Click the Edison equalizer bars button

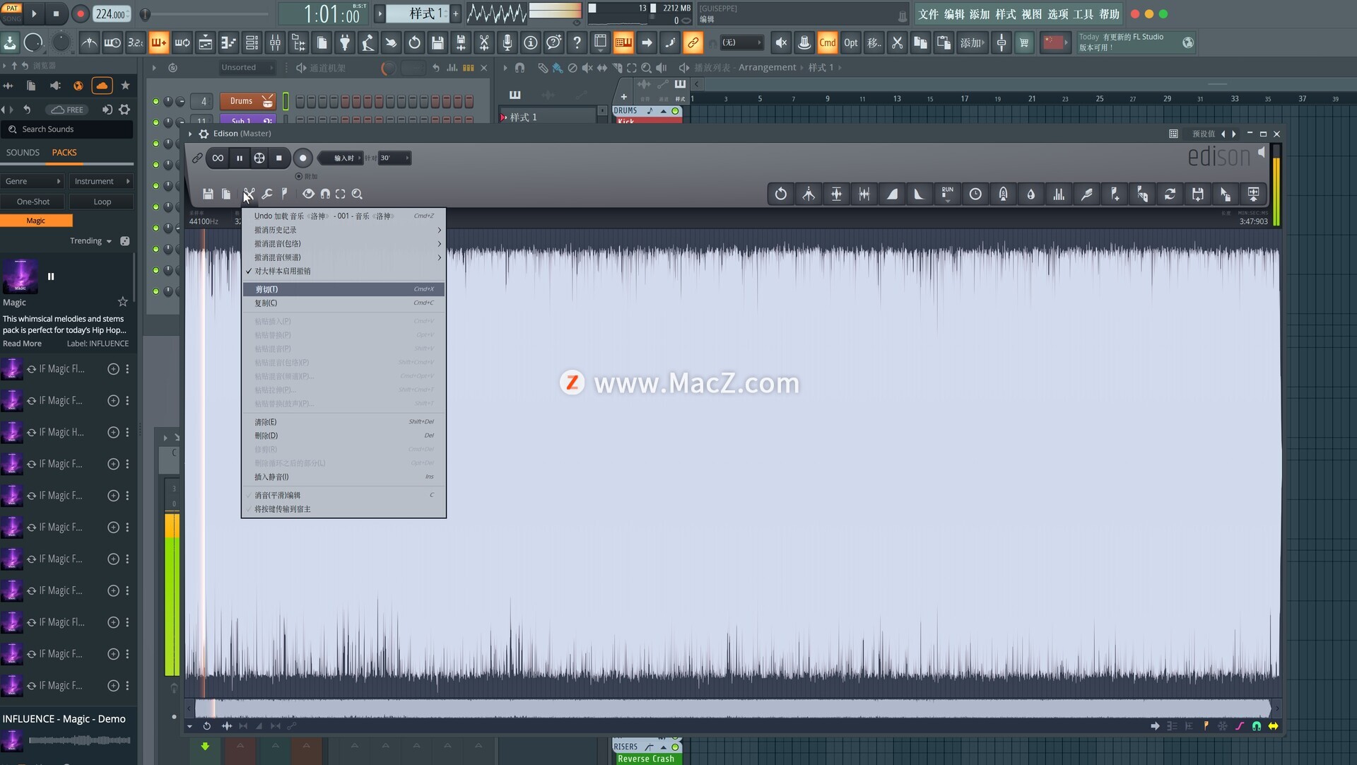pos(1059,194)
